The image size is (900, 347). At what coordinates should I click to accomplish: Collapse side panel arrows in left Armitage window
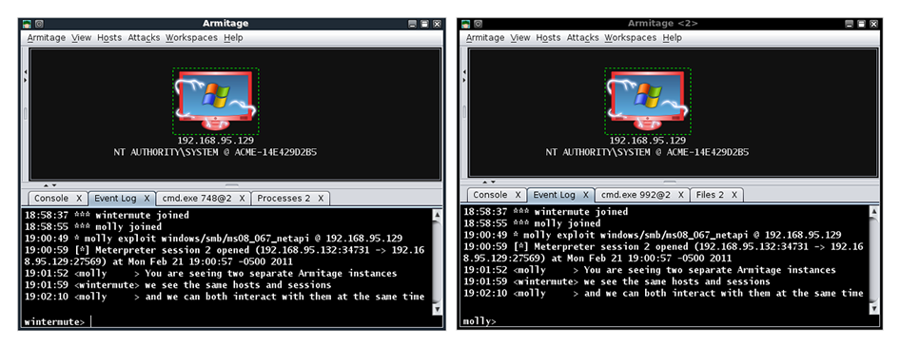coord(25,76)
